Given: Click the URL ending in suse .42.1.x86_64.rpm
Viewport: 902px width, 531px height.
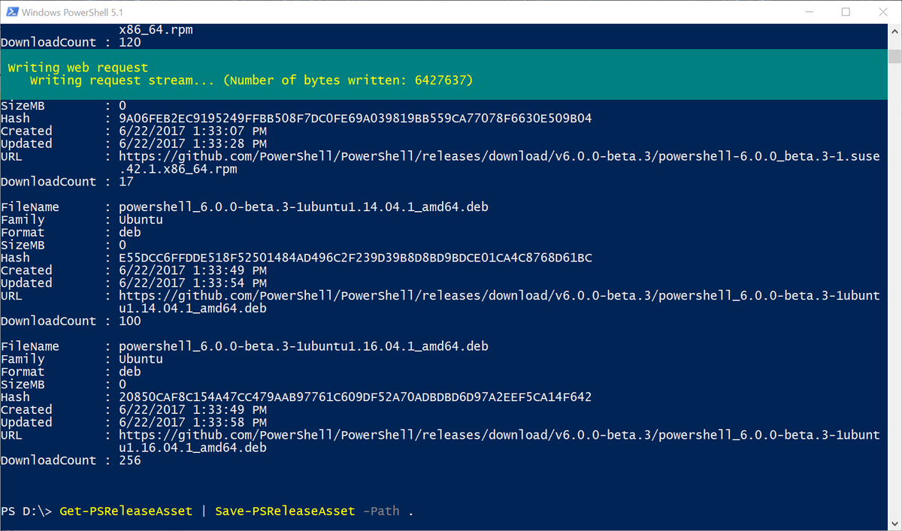Looking at the screenshot, I should (x=500, y=163).
